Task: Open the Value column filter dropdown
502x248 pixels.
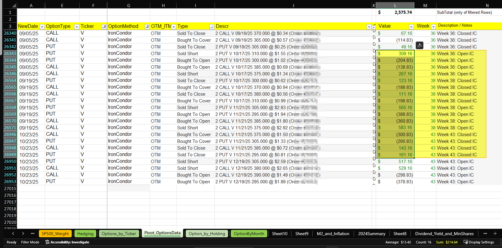Action: (411, 27)
